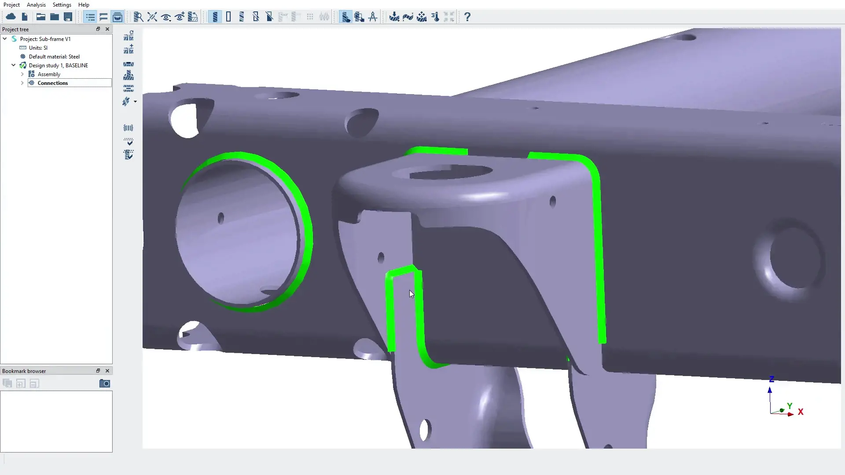Select the apply-temperature thermometer tool
The image size is (845, 475).
pyautogui.click(x=436, y=17)
